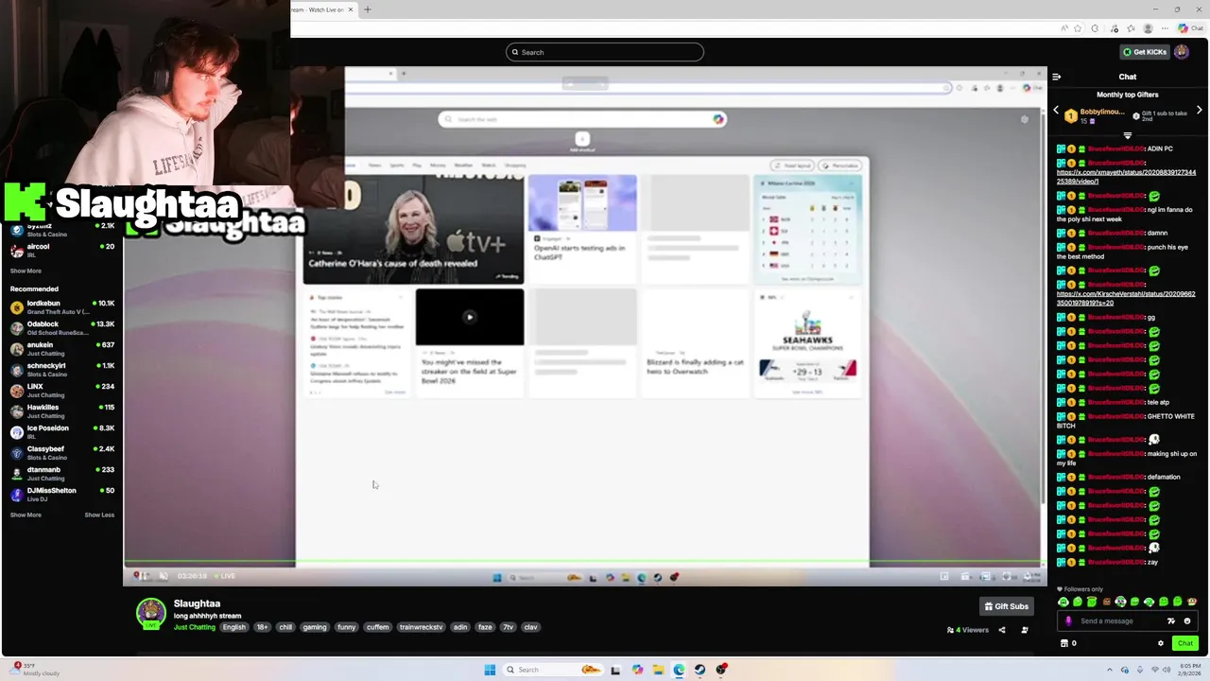This screenshot has width=1210, height=681.
Task: Open LiNX recommended channel
Action: (x=62, y=391)
